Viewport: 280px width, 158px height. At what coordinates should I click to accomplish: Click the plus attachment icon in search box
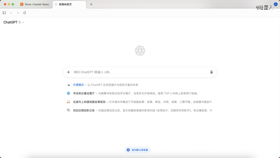[68, 72]
